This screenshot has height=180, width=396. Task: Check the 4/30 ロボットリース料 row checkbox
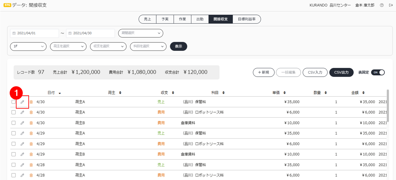tap(13, 112)
